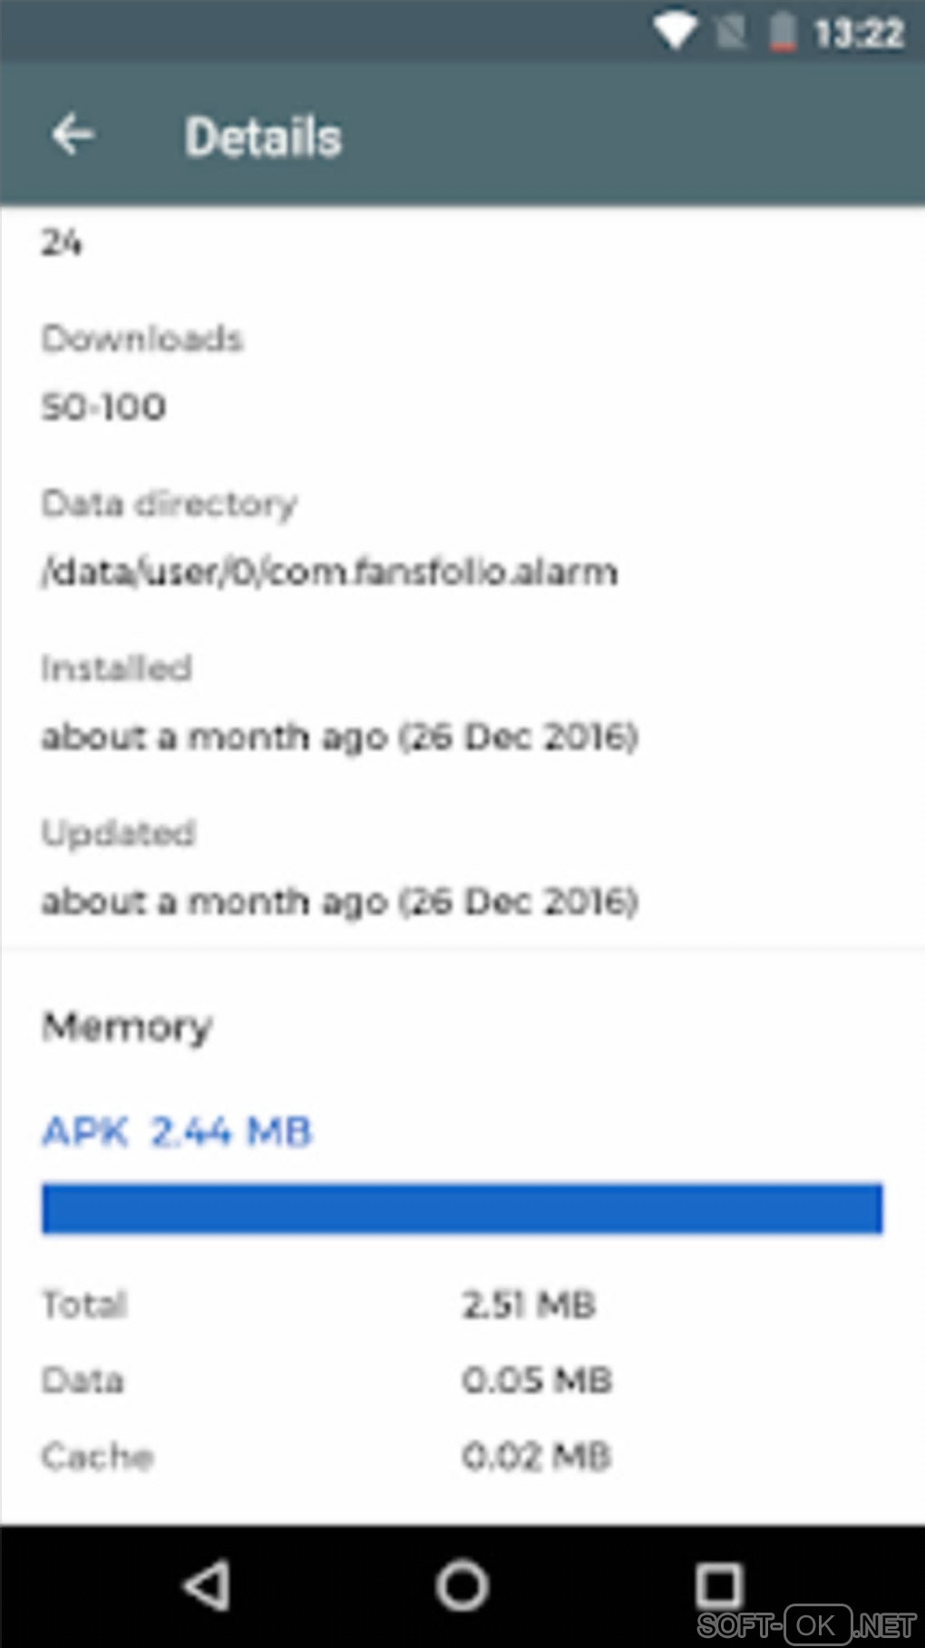Viewport: 925px width, 1648px height.
Task: Tap the back arrow in the Details header
Action: point(73,136)
